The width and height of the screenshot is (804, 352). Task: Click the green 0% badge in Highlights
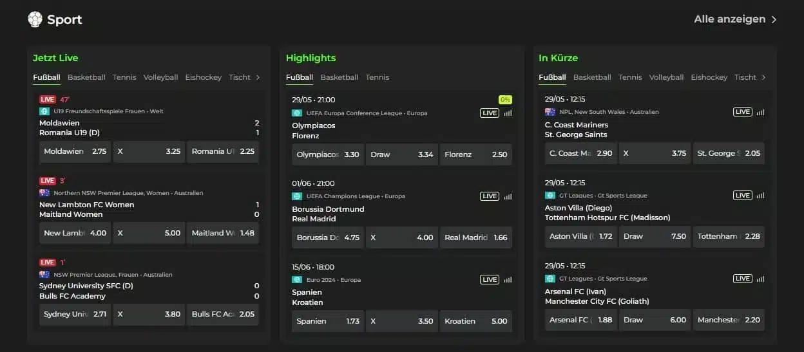coord(505,100)
